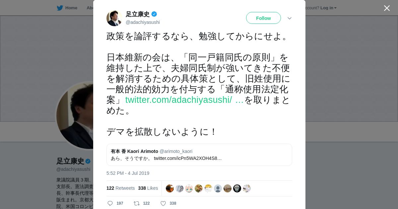
Task: Open quoted tweet by Kaori Arimoto
Action: point(199,155)
